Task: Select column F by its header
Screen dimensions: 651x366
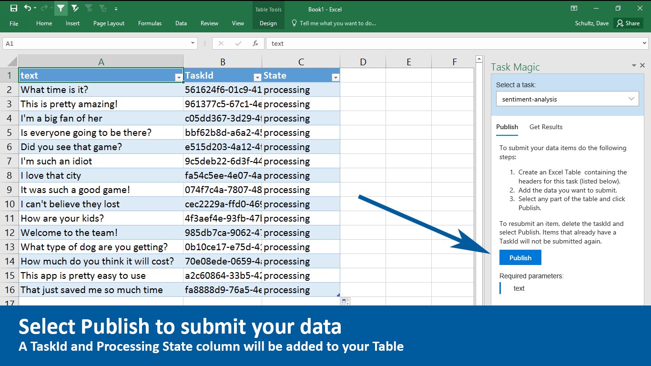Action: [454, 61]
